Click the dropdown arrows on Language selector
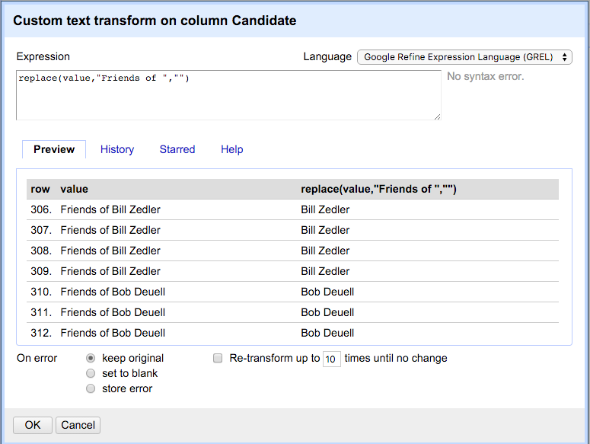 point(564,57)
